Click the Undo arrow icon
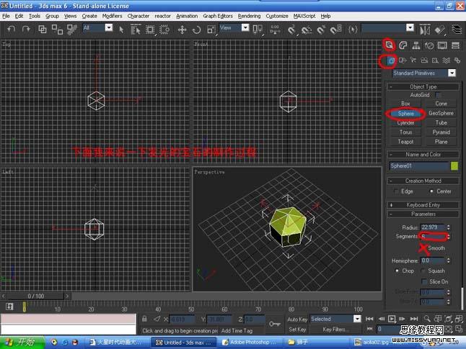466x349 pixels. pos(12,29)
